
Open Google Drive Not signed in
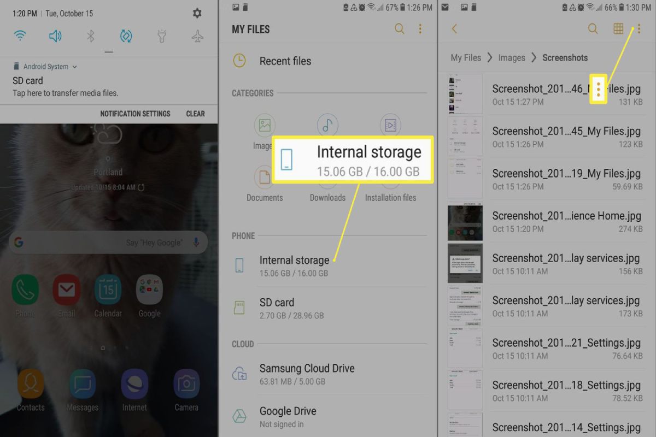pyautogui.click(x=328, y=417)
